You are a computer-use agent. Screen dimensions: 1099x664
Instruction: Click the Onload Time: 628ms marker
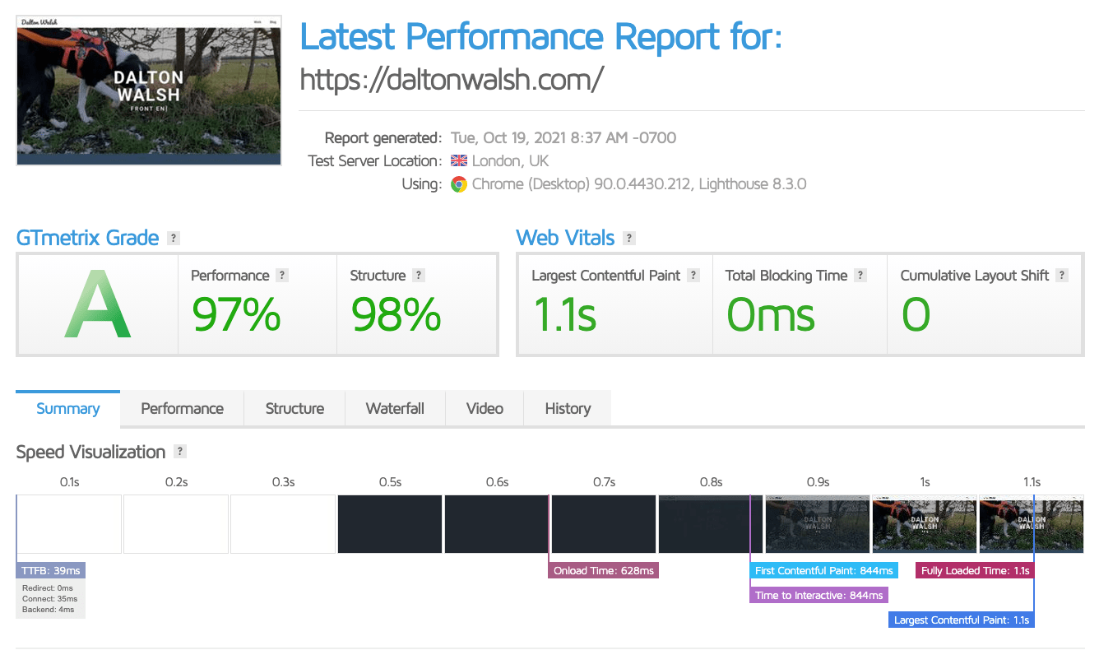pos(604,570)
